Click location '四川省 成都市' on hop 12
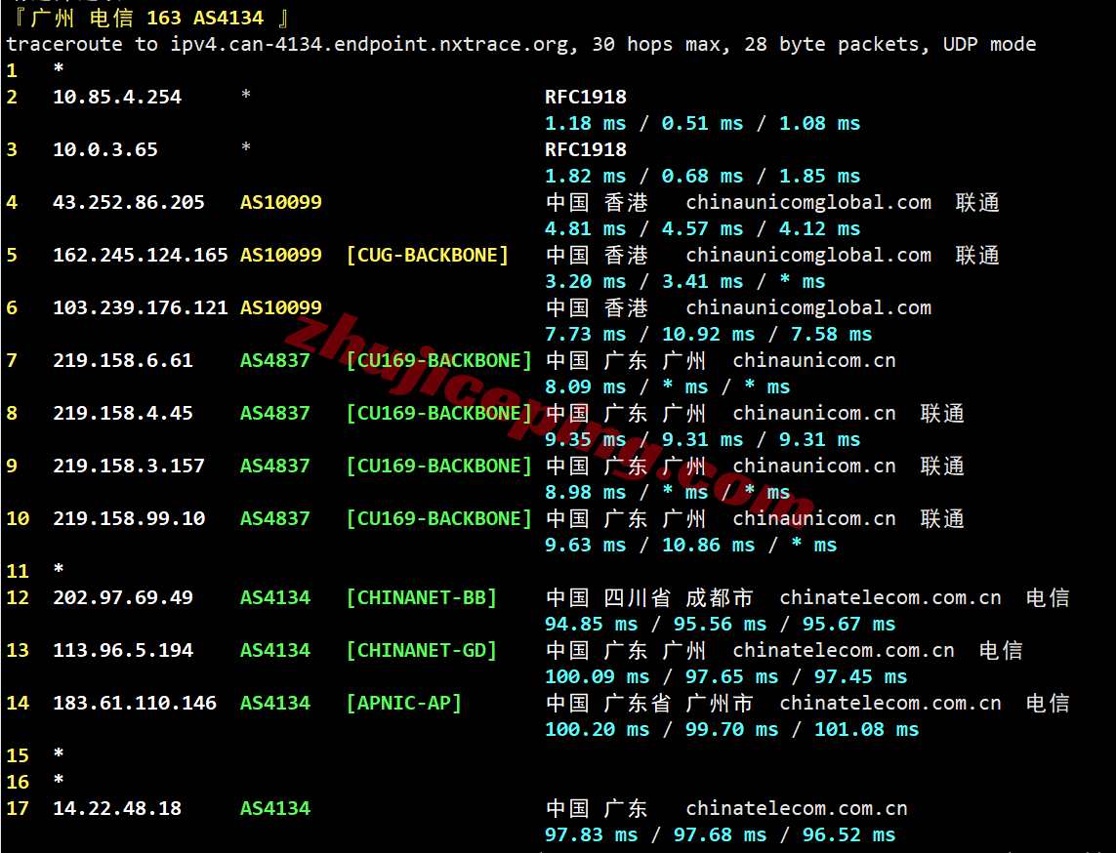Screen dimensions: 1116x853 click(679, 597)
